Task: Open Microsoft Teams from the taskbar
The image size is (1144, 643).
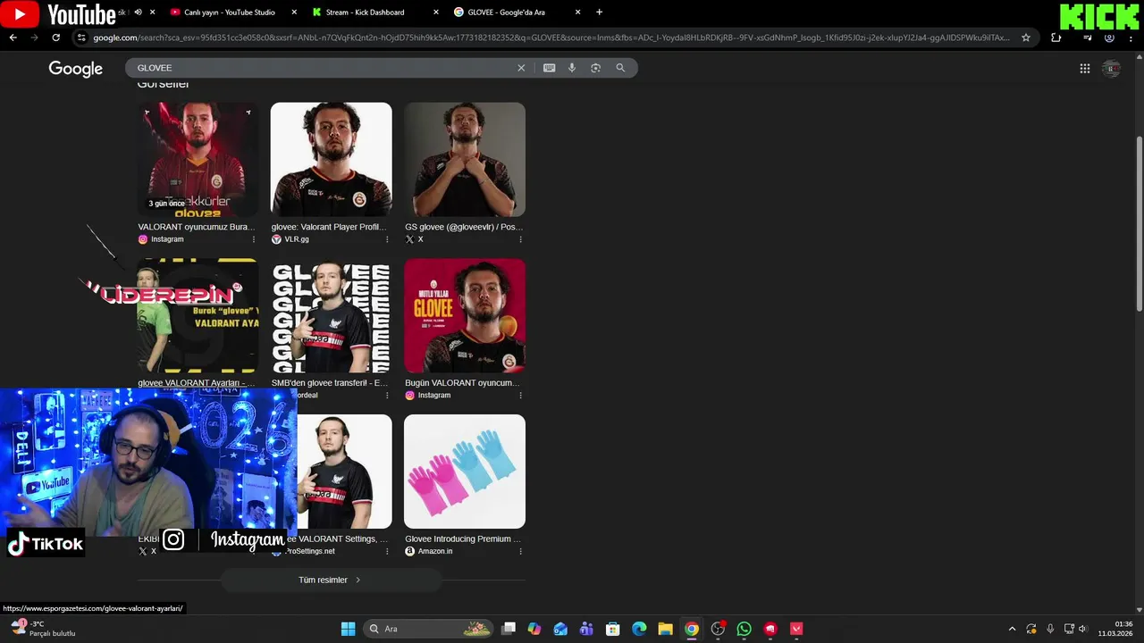Action: (x=586, y=629)
